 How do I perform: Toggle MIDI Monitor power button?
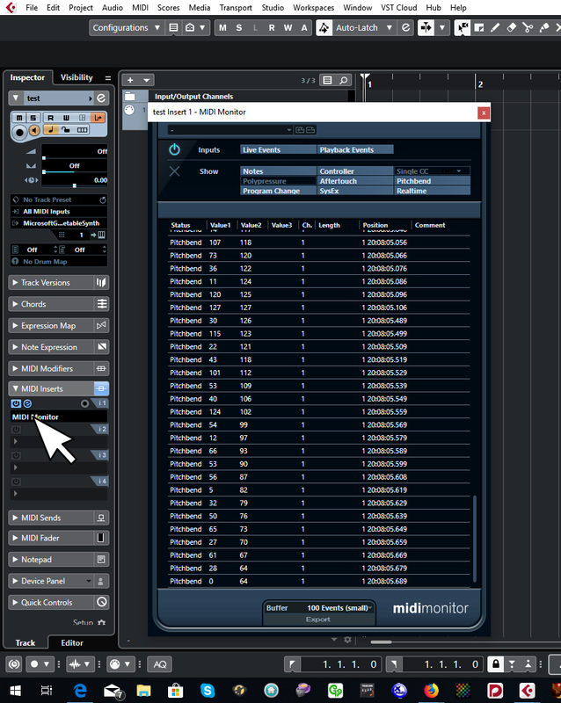tap(175, 149)
